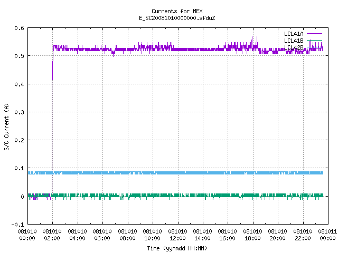The width and height of the screenshot is (338, 253).
Task: Click the chart title 'Currents for MEX'
Action: click(x=177, y=11)
